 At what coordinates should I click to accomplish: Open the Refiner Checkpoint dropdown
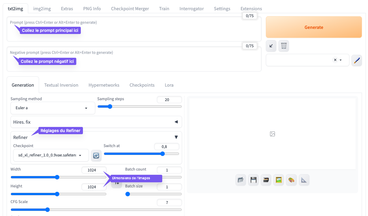click(x=51, y=155)
